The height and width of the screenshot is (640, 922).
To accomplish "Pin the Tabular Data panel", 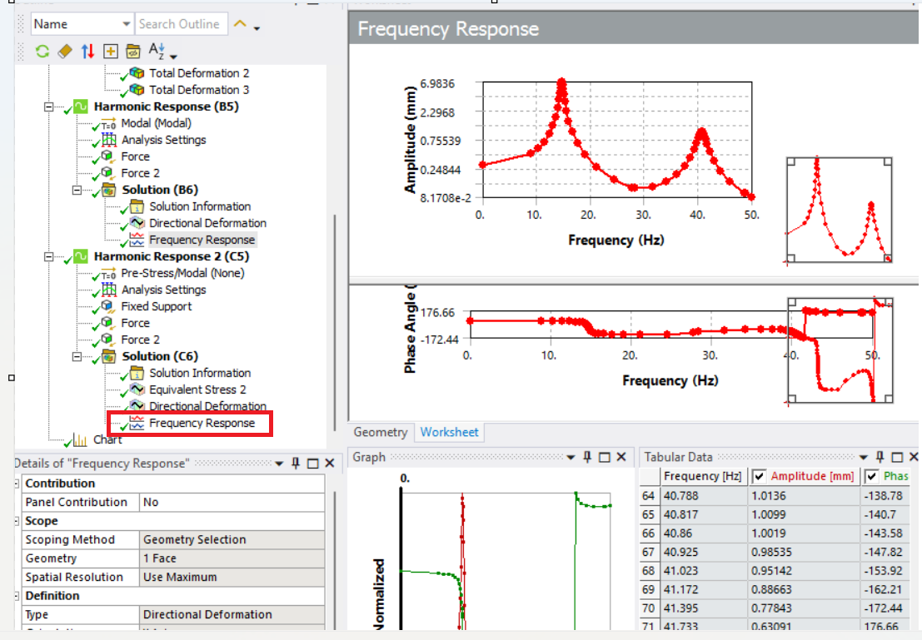I will point(880,457).
